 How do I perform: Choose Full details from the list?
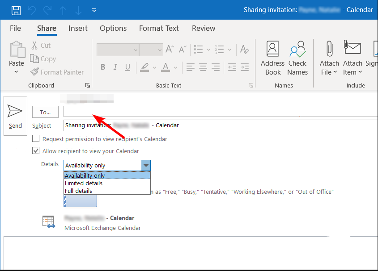click(107, 191)
